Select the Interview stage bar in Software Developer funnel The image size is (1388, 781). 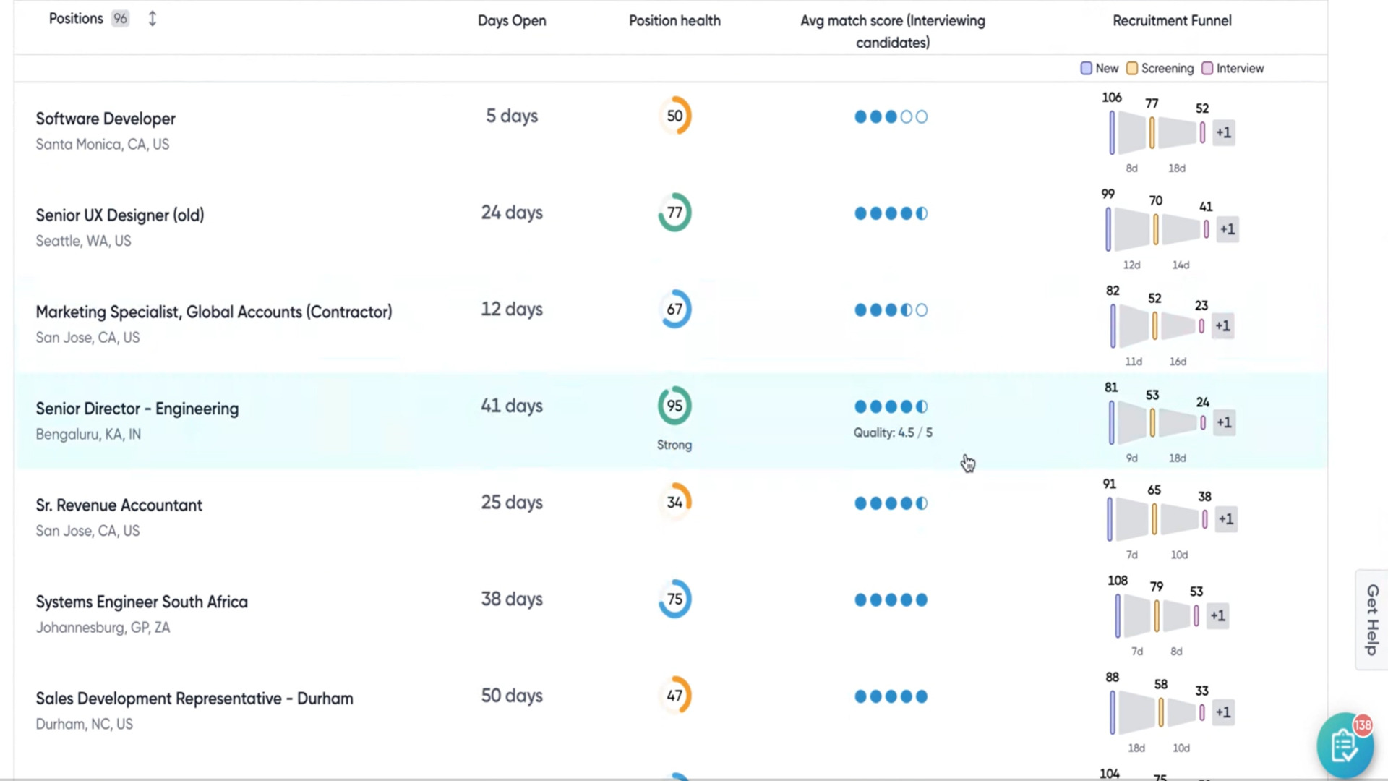[1203, 132]
